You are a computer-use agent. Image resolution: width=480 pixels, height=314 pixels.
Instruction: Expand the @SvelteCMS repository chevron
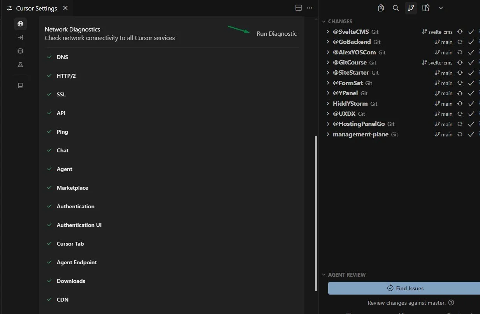329,32
